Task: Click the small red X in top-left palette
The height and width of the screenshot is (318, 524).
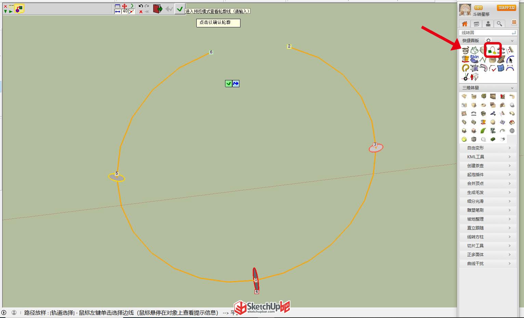Action: point(5,6)
